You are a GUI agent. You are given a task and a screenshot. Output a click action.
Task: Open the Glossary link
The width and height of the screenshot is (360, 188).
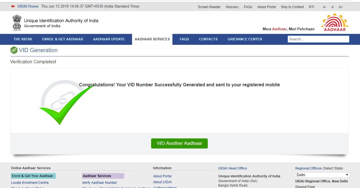click(232, 7)
